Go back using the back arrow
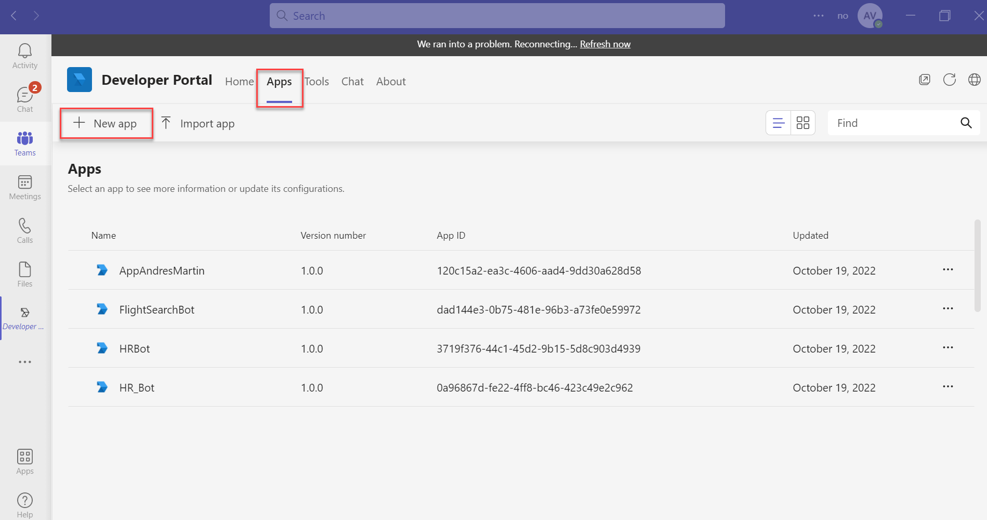This screenshot has height=520, width=987. [x=14, y=16]
